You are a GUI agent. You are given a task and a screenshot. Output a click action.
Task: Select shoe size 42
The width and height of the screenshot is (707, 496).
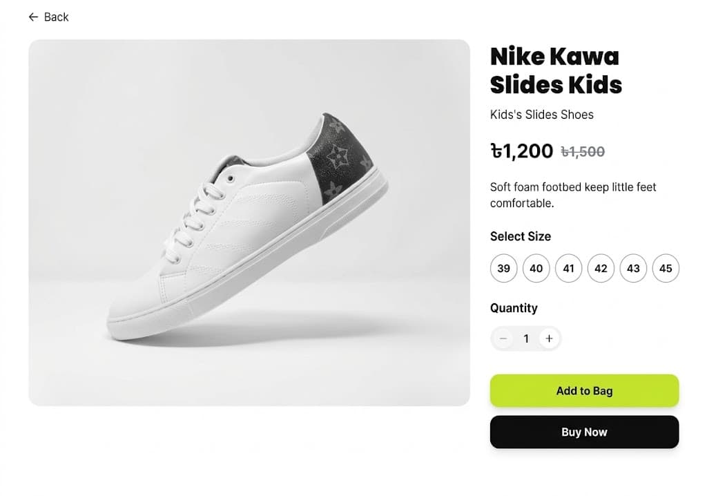click(x=601, y=269)
